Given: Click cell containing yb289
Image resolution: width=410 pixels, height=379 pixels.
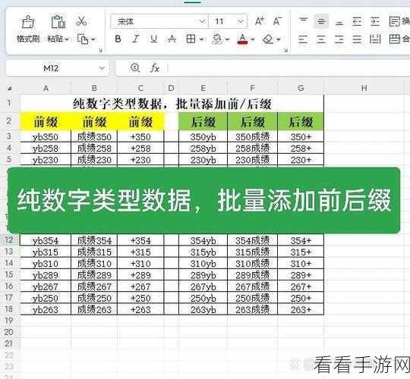Looking at the screenshot, I should pyautogui.click(x=46, y=275).
